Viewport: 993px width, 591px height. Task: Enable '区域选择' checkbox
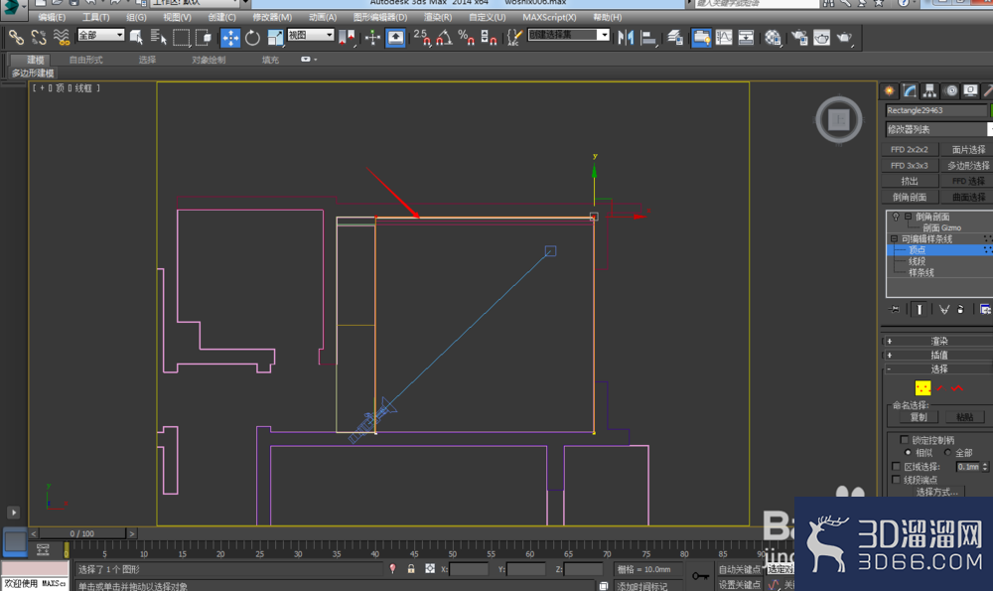(896, 466)
